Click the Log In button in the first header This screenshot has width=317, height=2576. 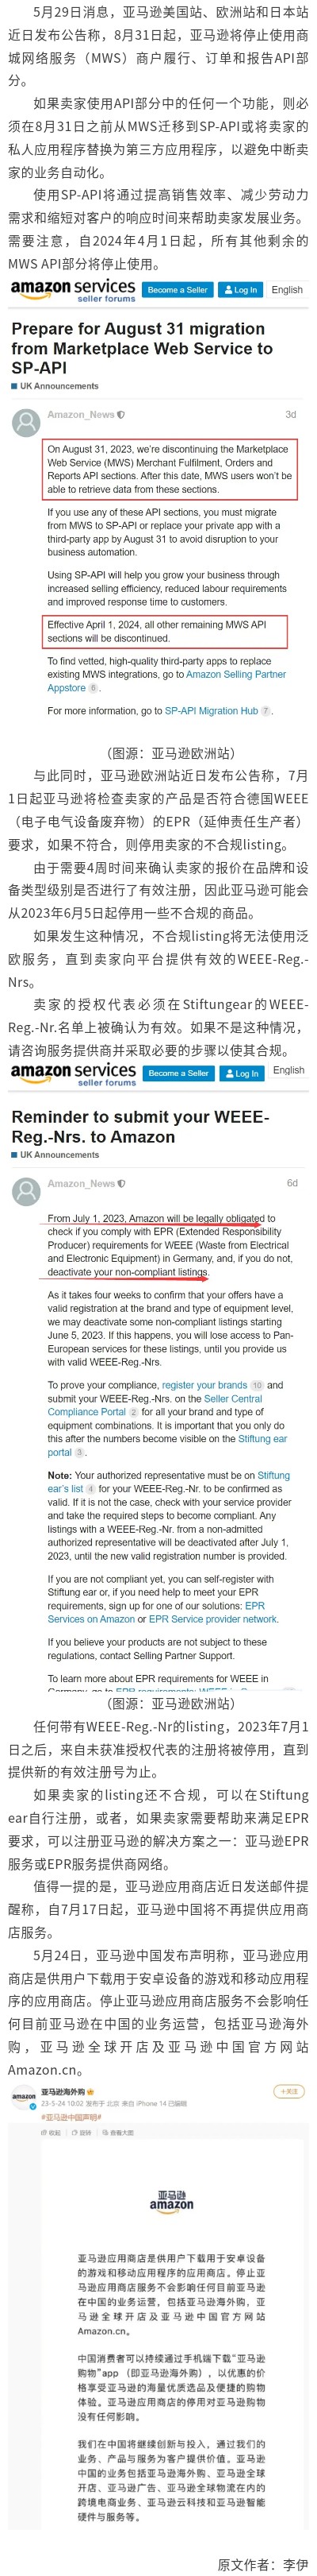[x=241, y=290]
